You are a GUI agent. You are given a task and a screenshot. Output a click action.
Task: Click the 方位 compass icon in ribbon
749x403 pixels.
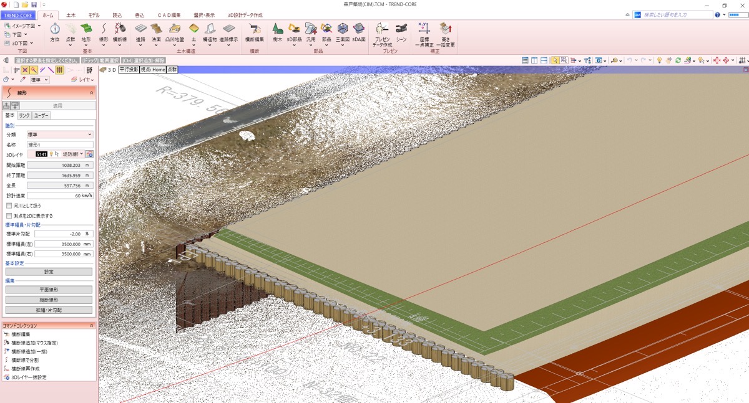[x=54, y=29]
